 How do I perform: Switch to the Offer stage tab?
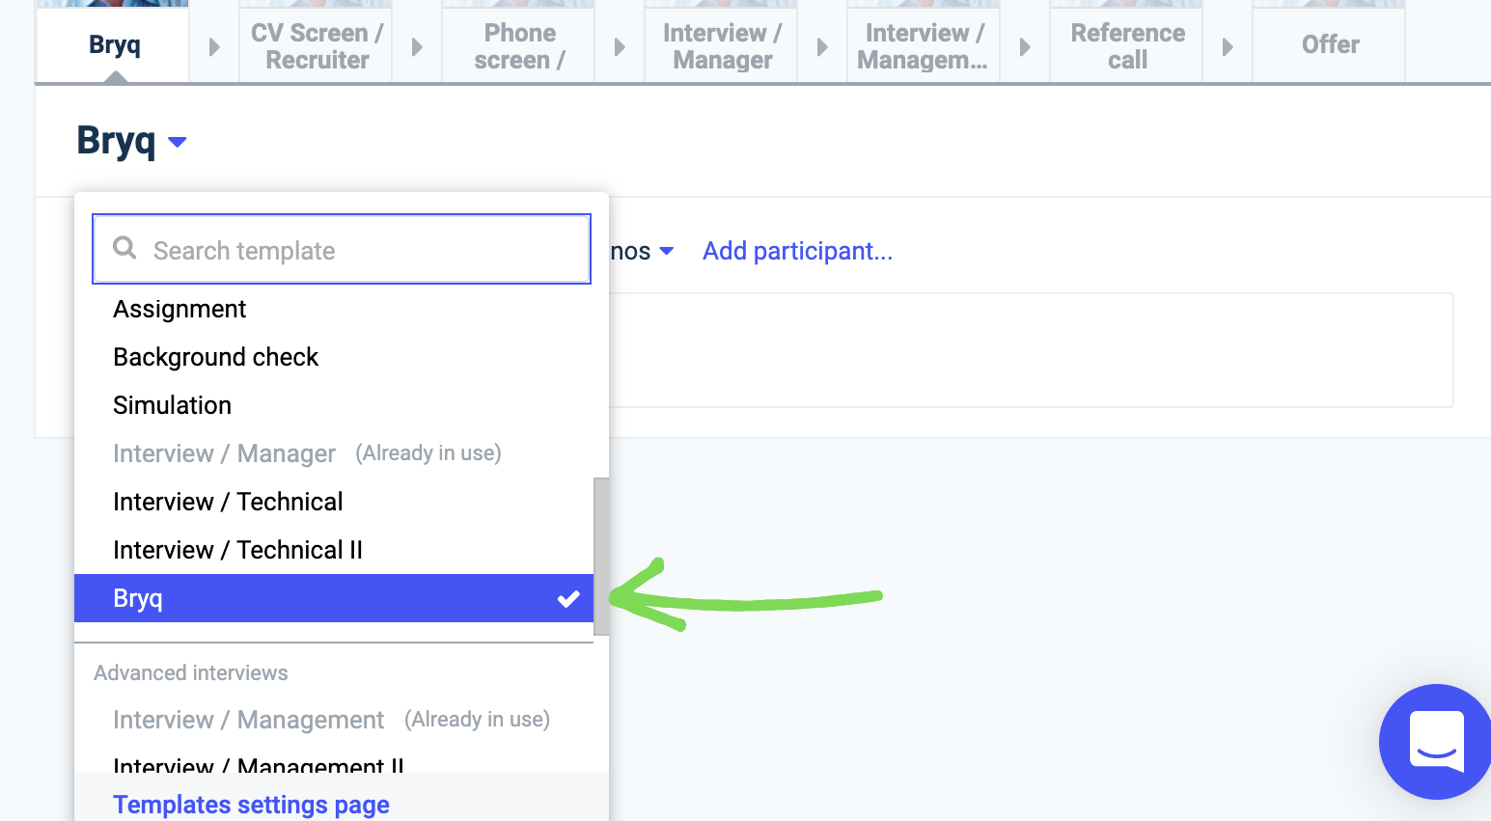click(x=1329, y=45)
